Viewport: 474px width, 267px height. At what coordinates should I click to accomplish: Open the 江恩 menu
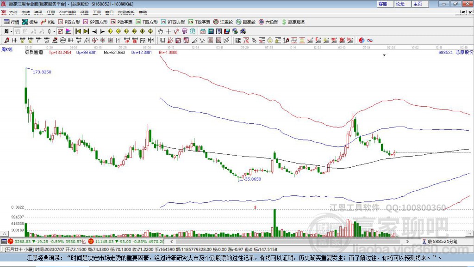coord(51,12)
